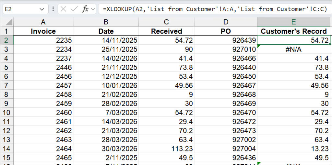Image resolution: width=332 pixels, height=165 pixels.
Task: Select Received cell 70.2
Action: tap(166, 130)
